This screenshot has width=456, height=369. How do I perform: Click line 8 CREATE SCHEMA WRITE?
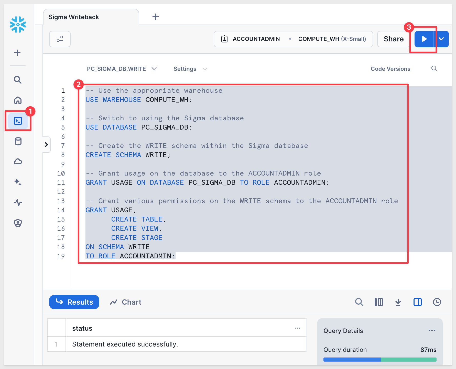tap(128, 155)
